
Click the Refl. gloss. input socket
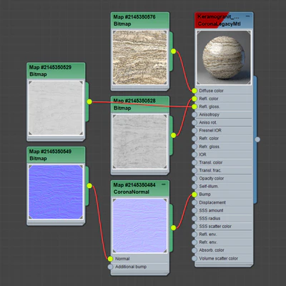pos(194,107)
